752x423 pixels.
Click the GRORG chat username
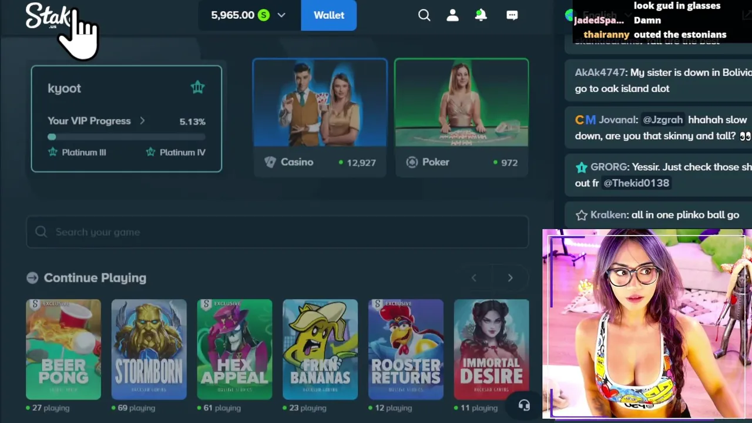coord(610,167)
